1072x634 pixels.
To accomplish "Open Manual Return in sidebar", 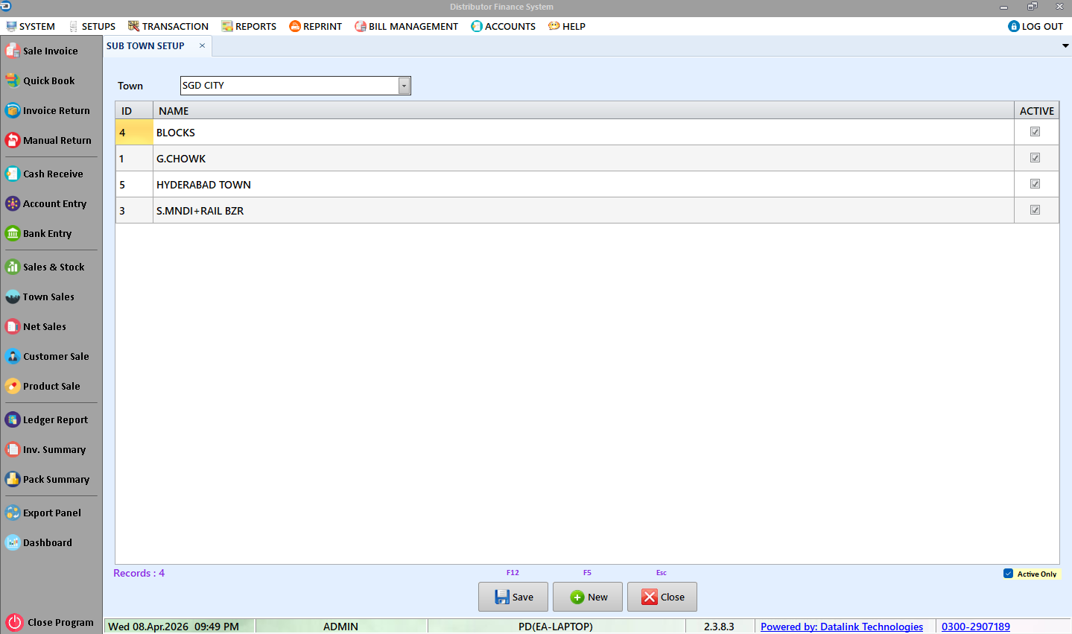I will pyautogui.click(x=49, y=140).
